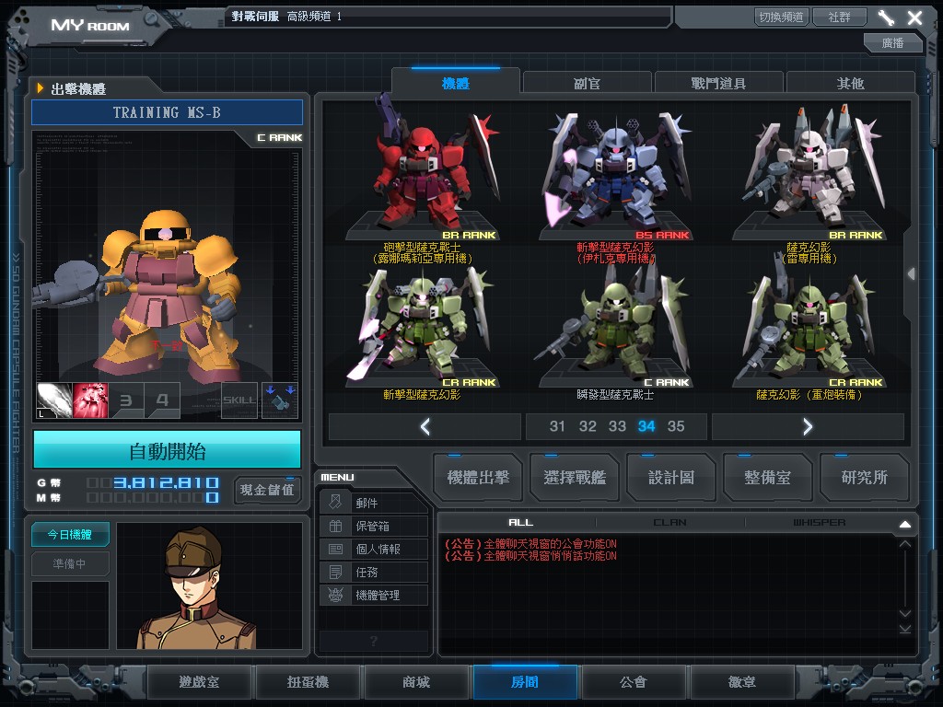Go to unit page 33
The width and height of the screenshot is (943, 707).
[617, 426]
